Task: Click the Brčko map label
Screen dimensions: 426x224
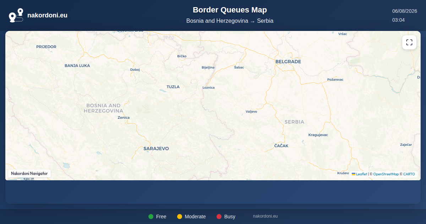Action: pos(182,56)
